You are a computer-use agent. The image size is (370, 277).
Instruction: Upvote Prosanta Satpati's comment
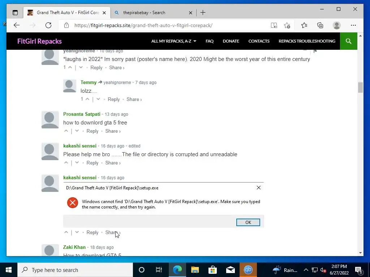(66, 131)
